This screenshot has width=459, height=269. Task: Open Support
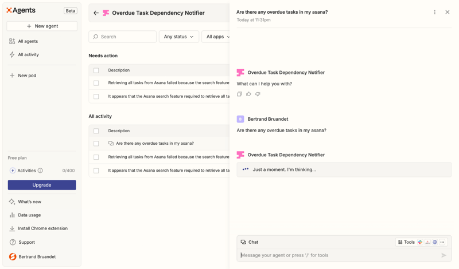(x=26, y=242)
